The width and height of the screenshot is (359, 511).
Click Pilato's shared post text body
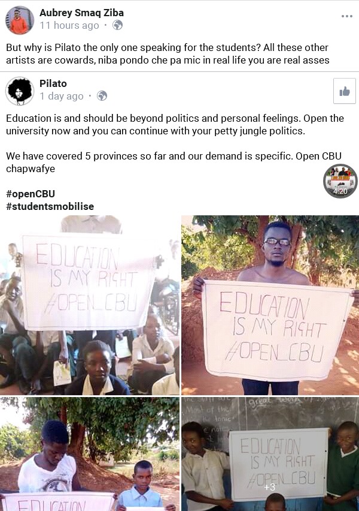pyautogui.click(x=175, y=124)
